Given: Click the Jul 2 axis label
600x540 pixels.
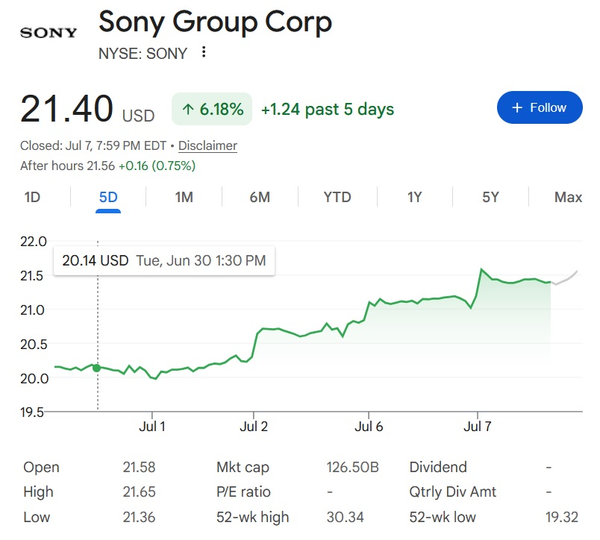Looking at the screenshot, I should click(x=253, y=427).
